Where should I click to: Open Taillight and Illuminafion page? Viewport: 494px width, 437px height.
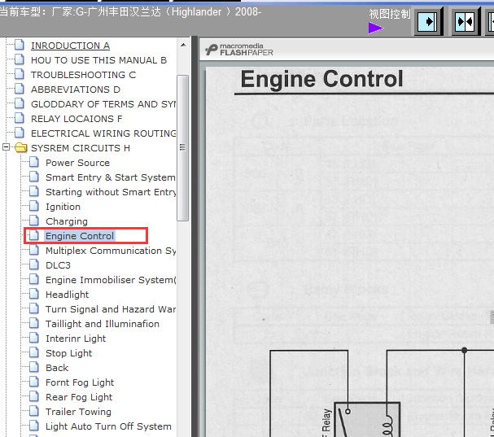click(x=103, y=324)
